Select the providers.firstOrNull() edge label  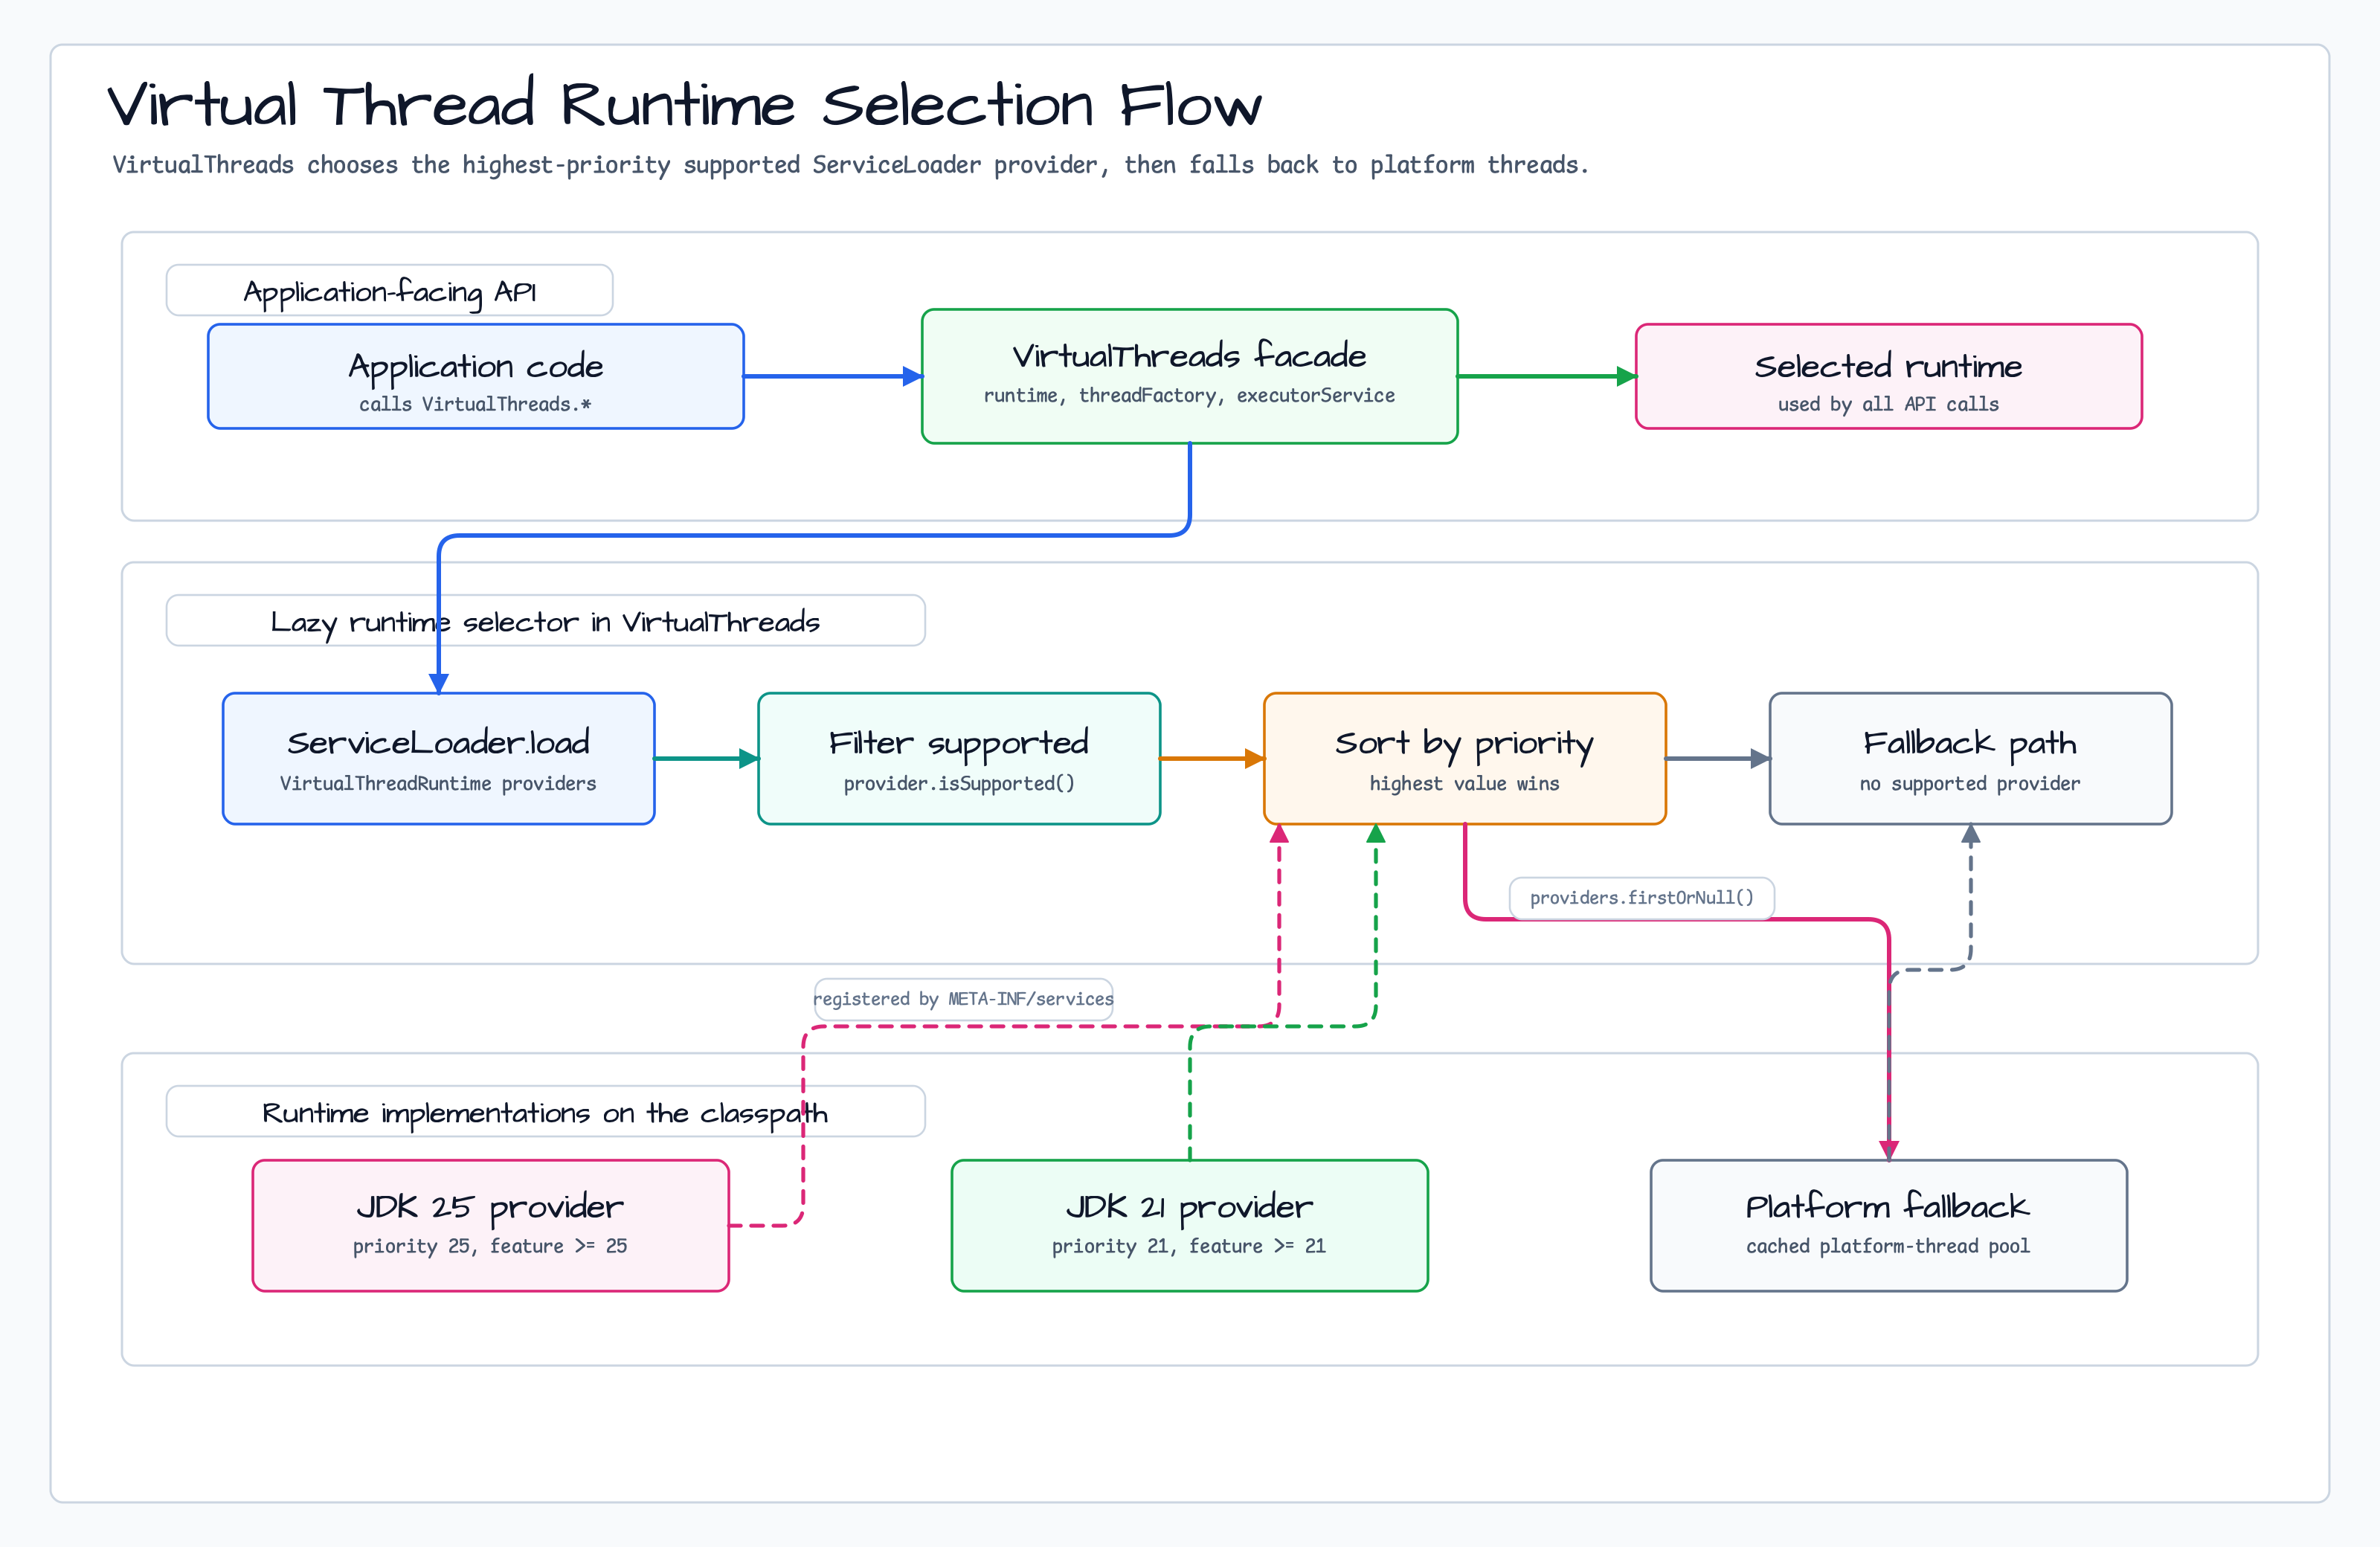1641,897
